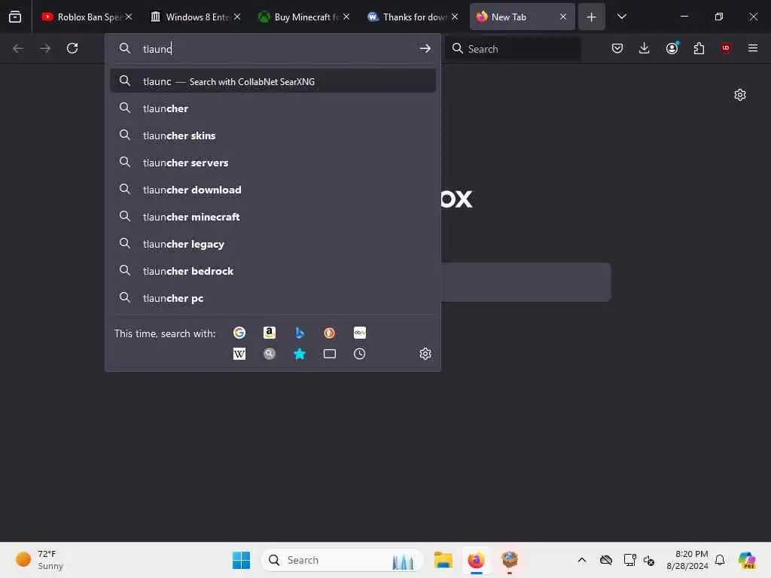Open the clock and date flyout
The width and height of the screenshot is (771, 578).
[x=687, y=560]
